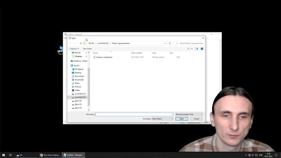Open the File name dropdown arrow
This screenshot has height=158, width=281.
click(x=172, y=114)
